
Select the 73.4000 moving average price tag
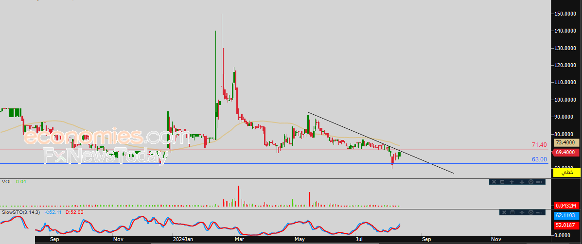[x=566, y=142]
